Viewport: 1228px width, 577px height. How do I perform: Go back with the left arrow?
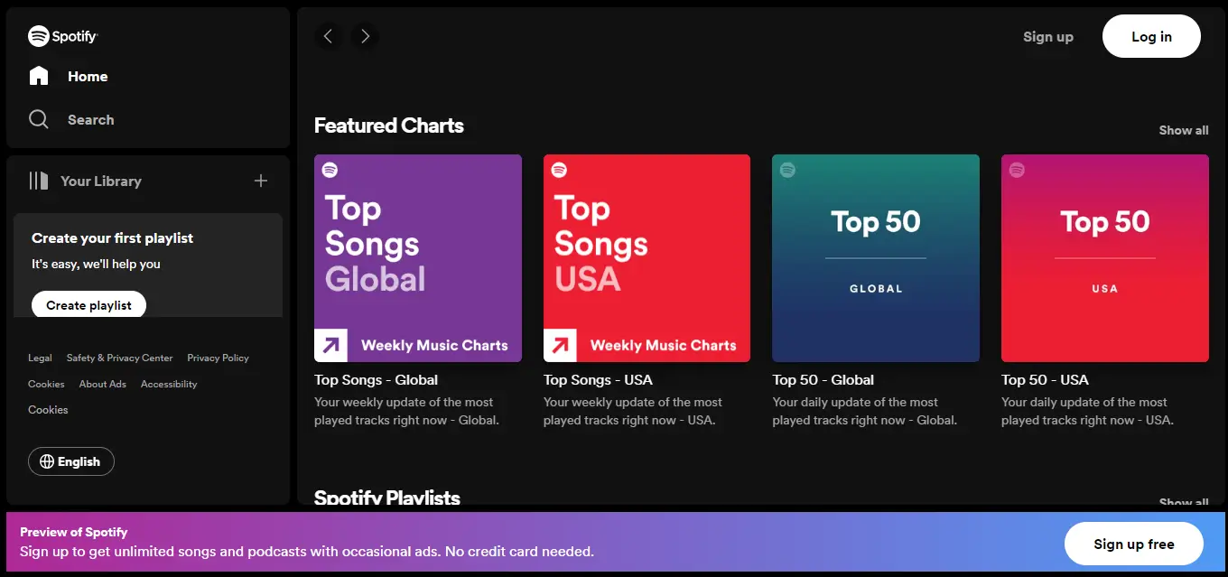pyautogui.click(x=328, y=36)
